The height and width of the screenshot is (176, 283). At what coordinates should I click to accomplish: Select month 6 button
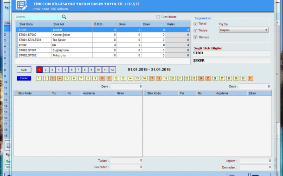[x=72, y=70]
